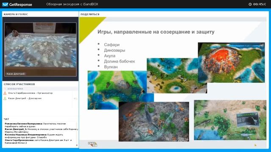Click chat message from Козлова Надежда Владимировна
The image size is (271, 152).
pyautogui.click(x=34, y=136)
